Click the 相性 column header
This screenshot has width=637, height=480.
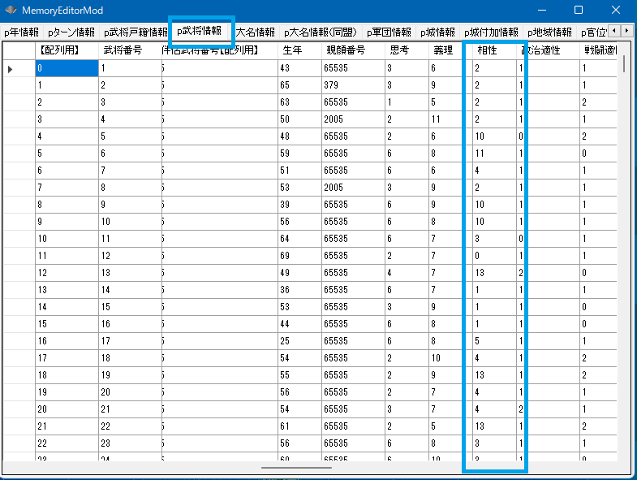[x=487, y=50]
